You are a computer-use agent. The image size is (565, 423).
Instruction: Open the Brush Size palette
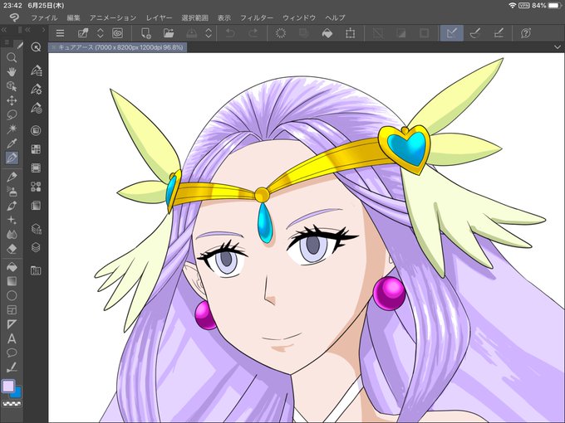click(36, 108)
